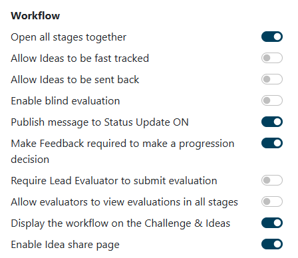
Task: Click the Workflow section heading
Action: 35,16
